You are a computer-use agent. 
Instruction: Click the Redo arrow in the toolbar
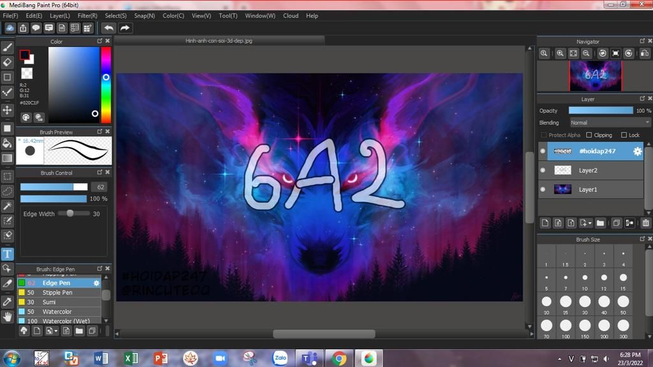pos(124,28)
